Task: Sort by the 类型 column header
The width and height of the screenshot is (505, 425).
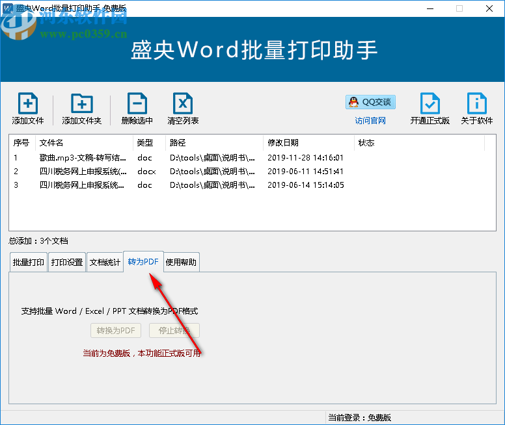Action: (150, 142)
